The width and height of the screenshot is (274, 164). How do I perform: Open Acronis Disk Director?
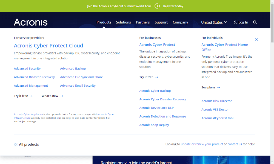click(x=216, y=101)
